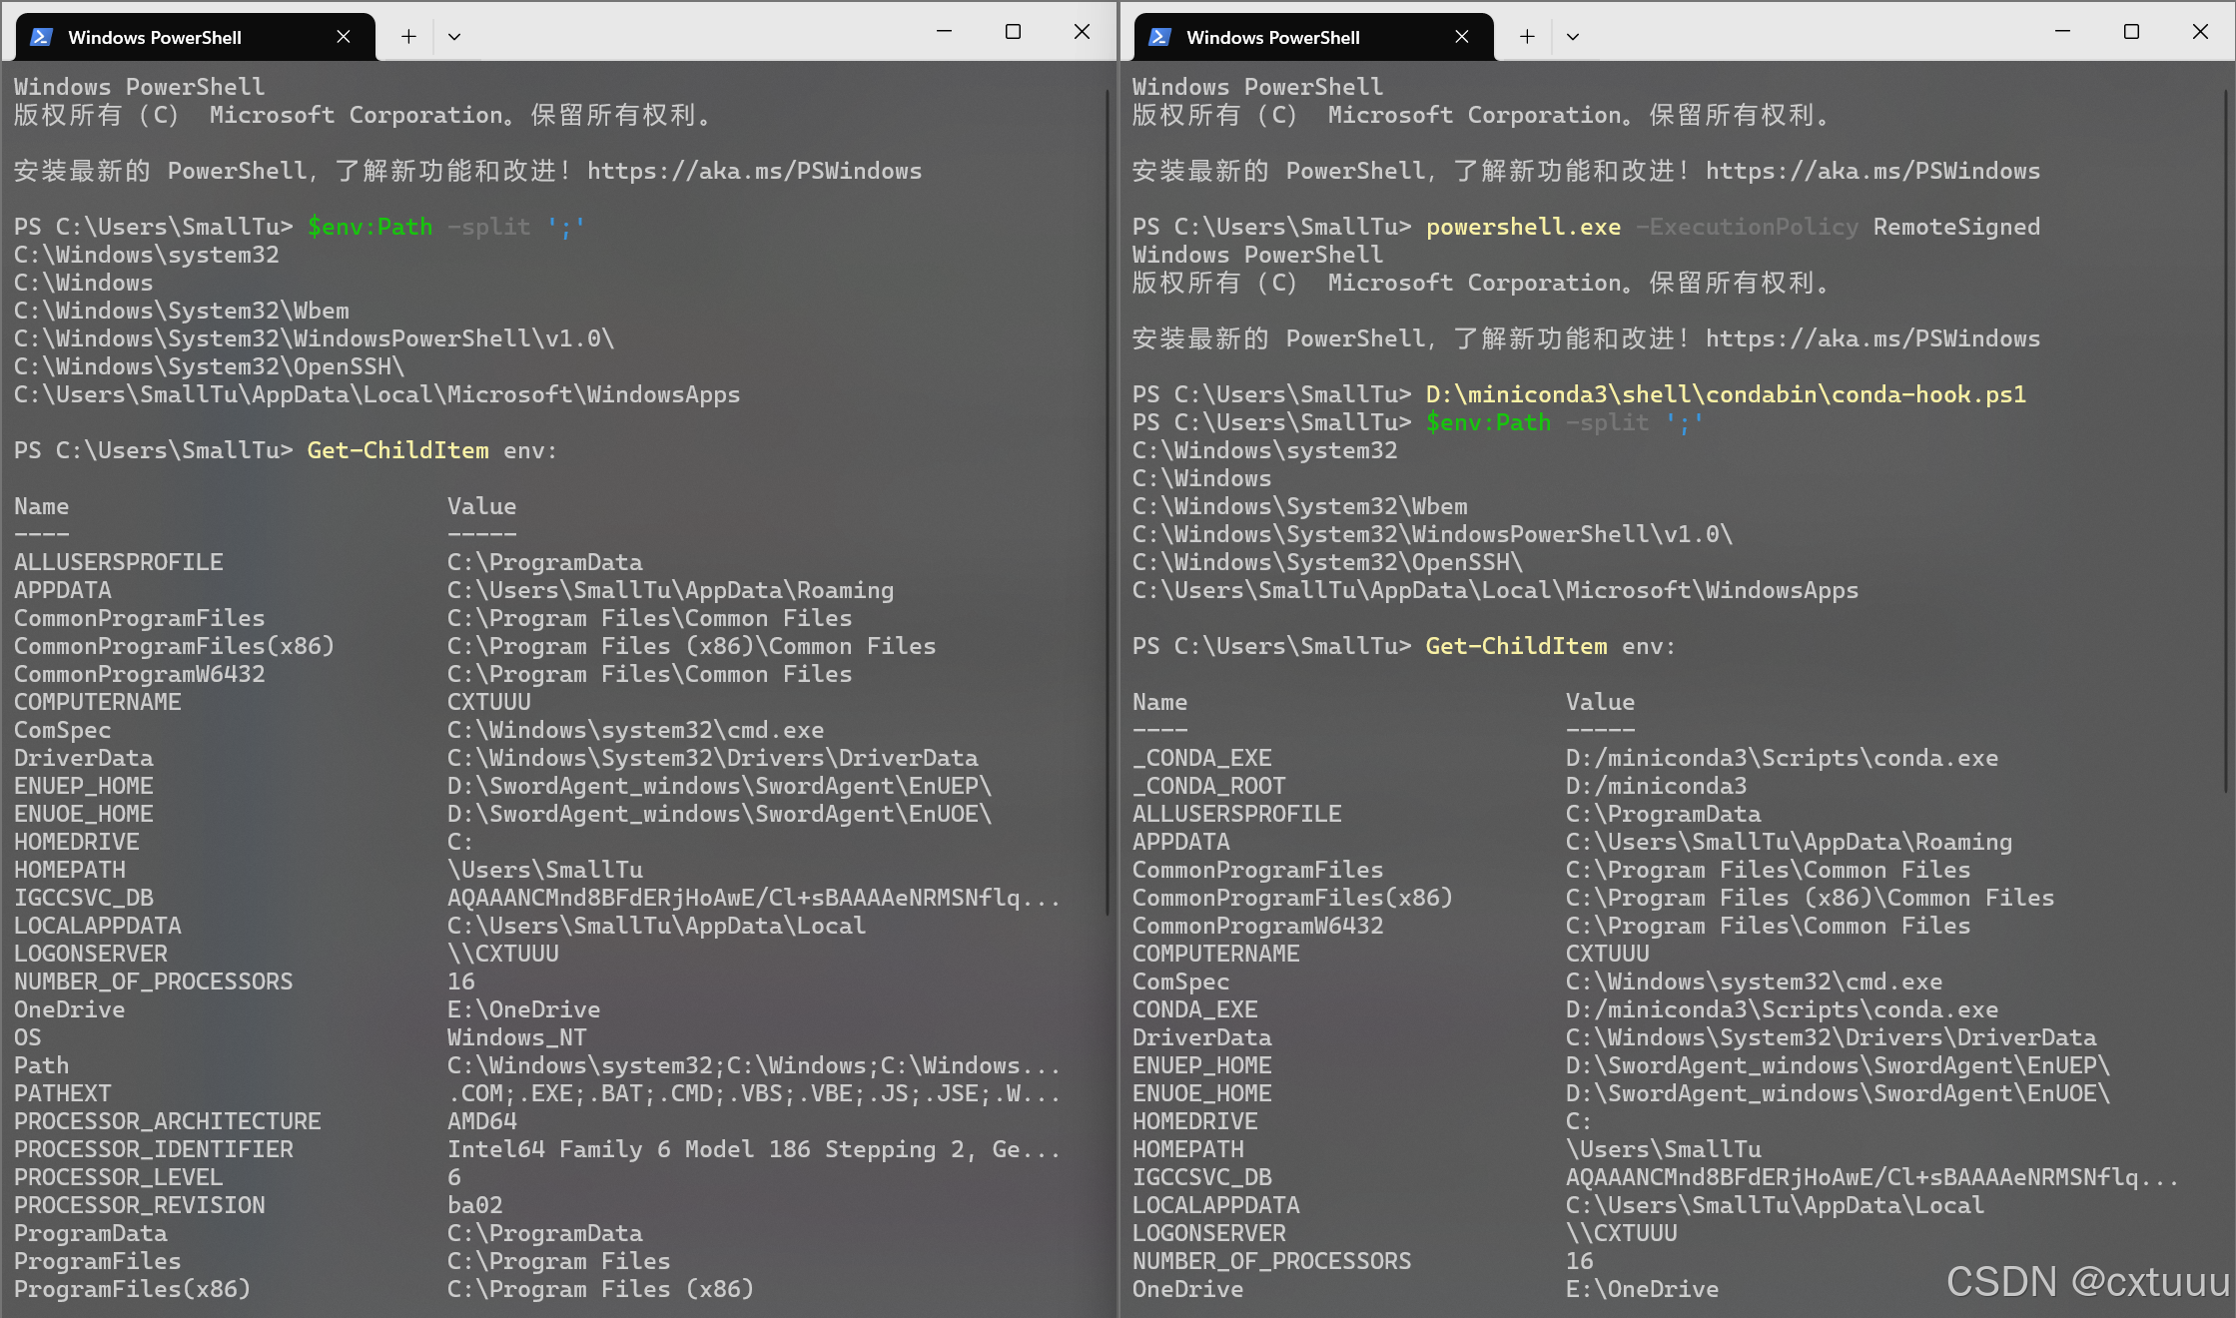Click $env:Path command in left window

[371, 227]
